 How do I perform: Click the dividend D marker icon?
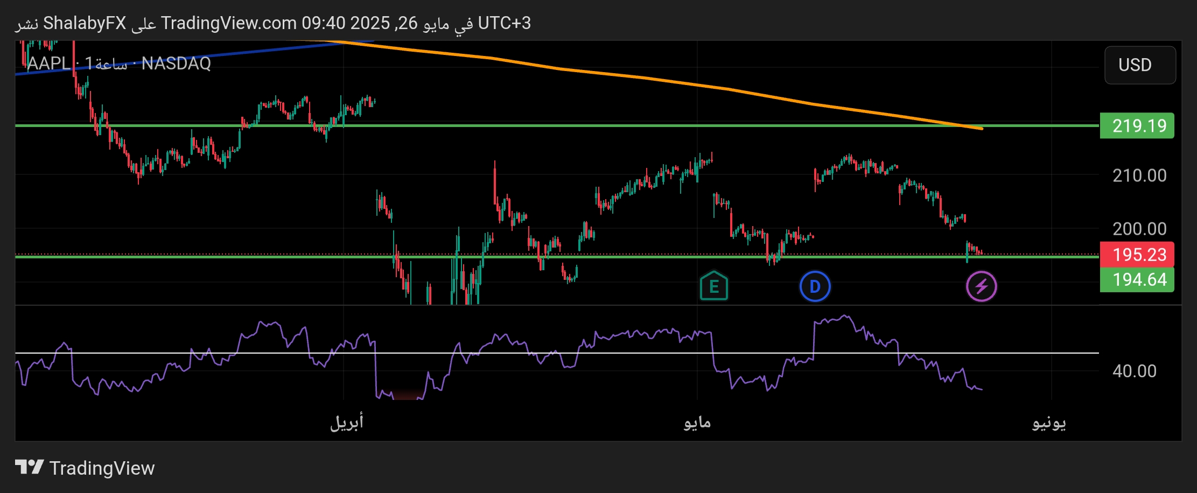point(815,286)
